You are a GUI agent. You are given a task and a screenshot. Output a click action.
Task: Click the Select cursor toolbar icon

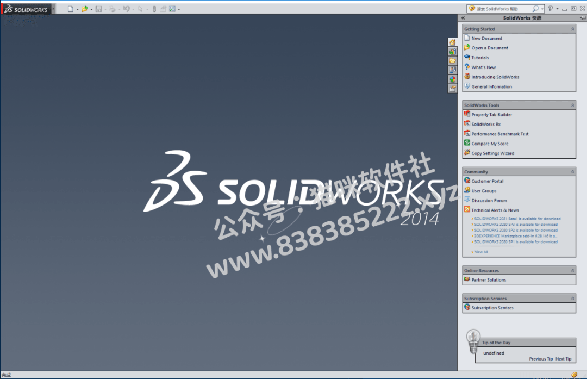click(140, 9)
